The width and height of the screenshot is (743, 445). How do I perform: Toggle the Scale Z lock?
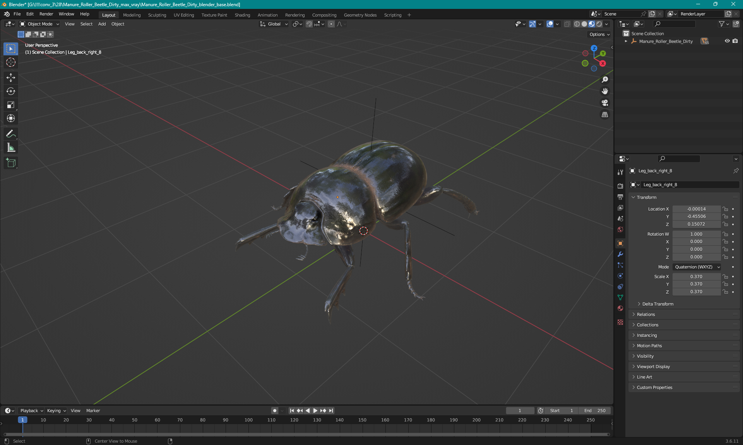726,292
